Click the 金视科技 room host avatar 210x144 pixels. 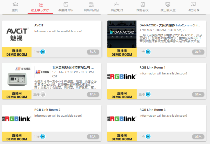[43, 94]
